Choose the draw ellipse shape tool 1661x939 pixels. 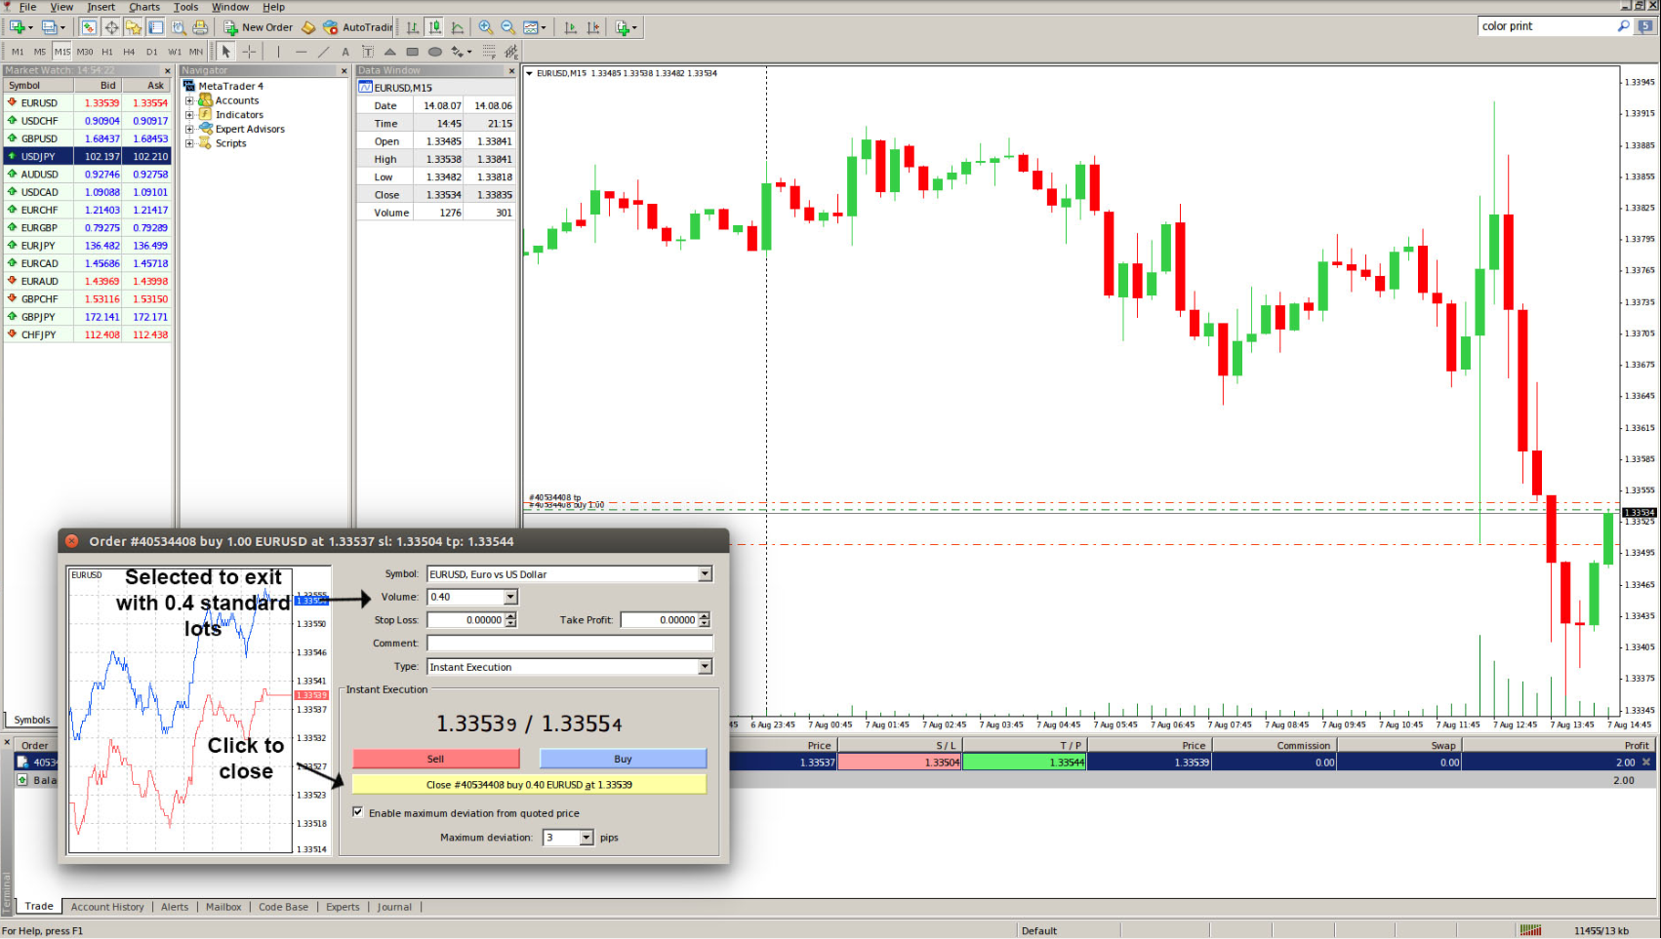435,52
